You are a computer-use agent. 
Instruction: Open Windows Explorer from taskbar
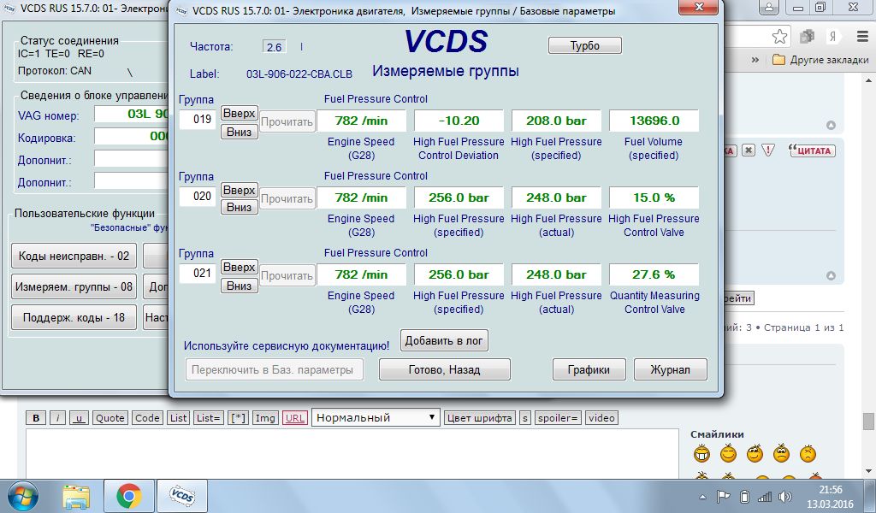click(x=76, y=495)
